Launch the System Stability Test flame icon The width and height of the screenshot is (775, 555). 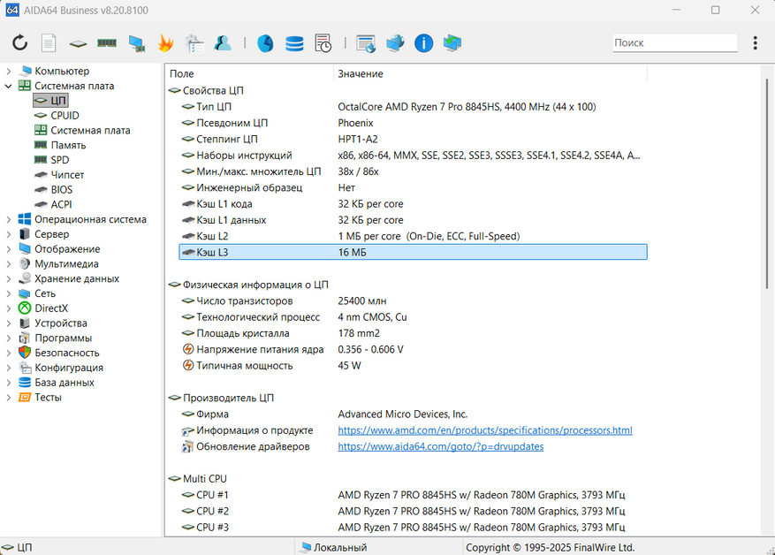click(165, 43)
